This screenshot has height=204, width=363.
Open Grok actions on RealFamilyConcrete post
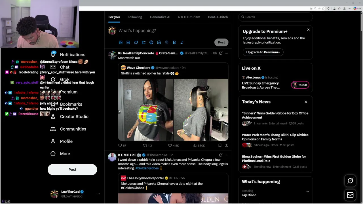point(221,53)
